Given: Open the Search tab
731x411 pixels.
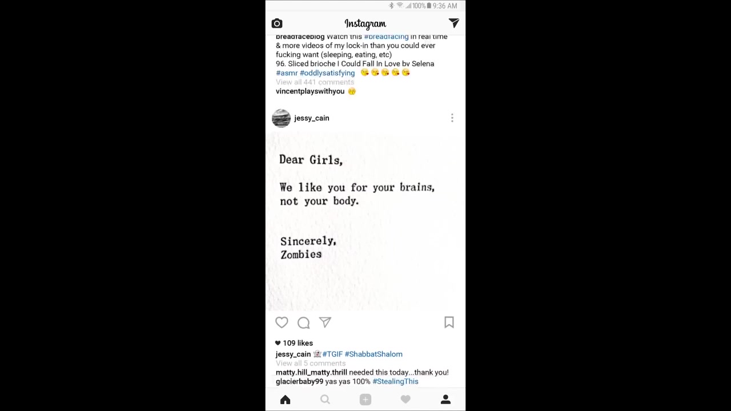Looking at the screenshot, I should tap(325, 400).
